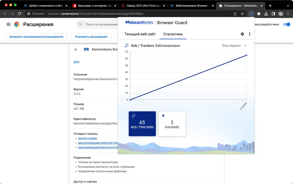Open app/eventpages/block-mv3 link

click(98, 147)
